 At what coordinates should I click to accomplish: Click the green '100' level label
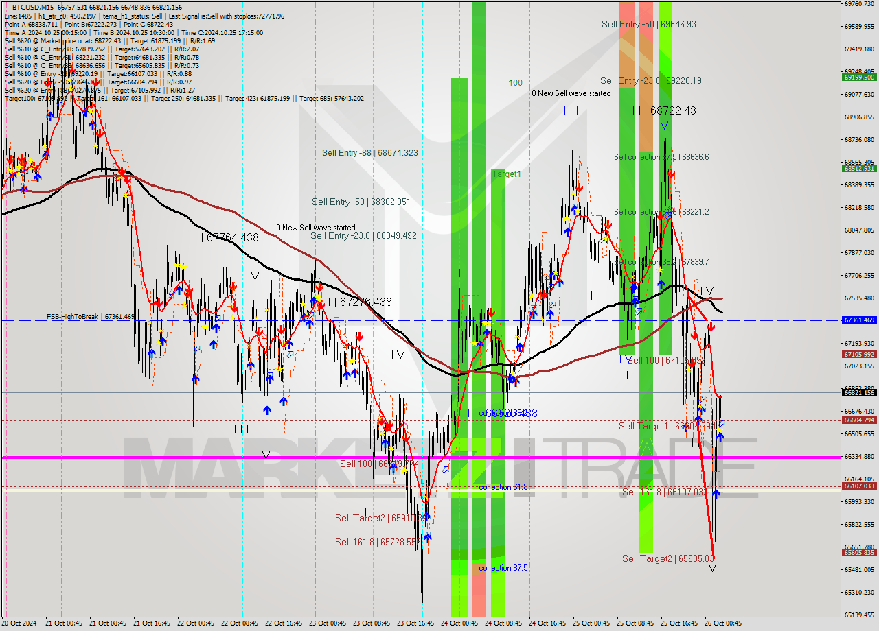click(x=515, y=83)
